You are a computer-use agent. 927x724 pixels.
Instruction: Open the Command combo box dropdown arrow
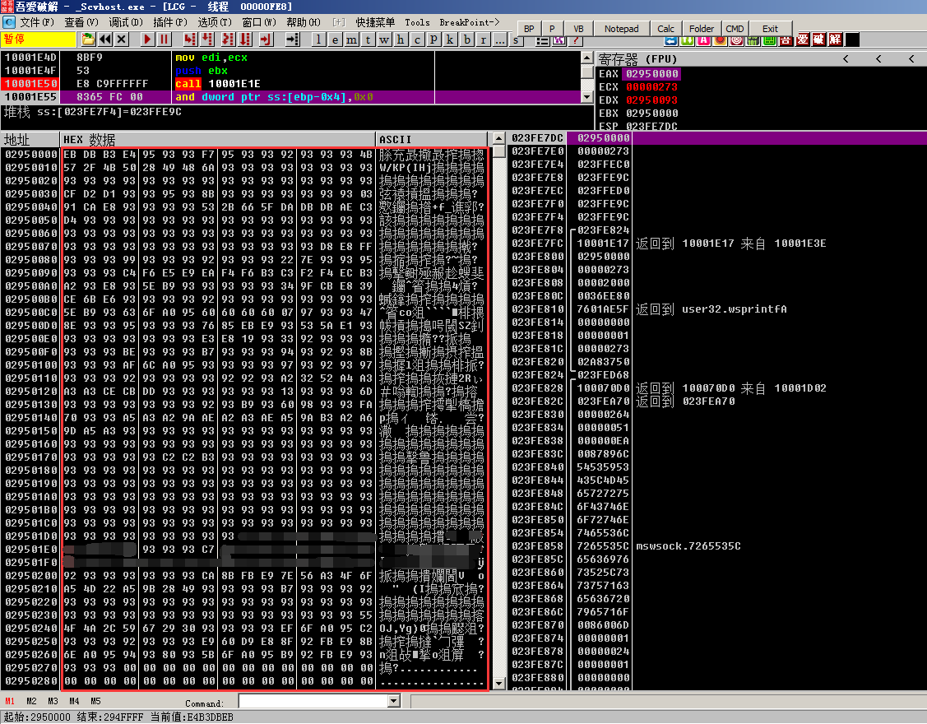point(393,701)
